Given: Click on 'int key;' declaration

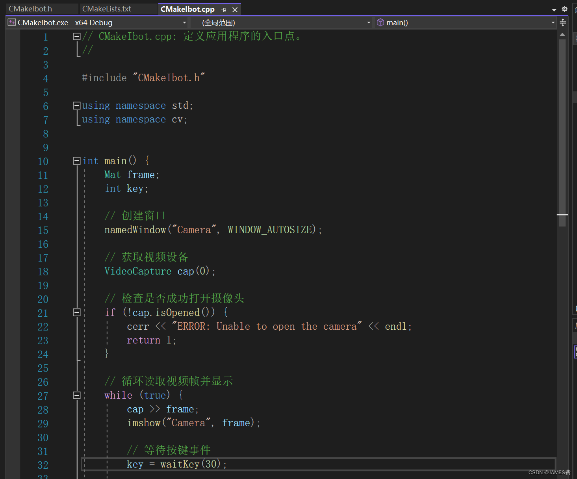Looking at the screenshot, I should click(126, 189).
